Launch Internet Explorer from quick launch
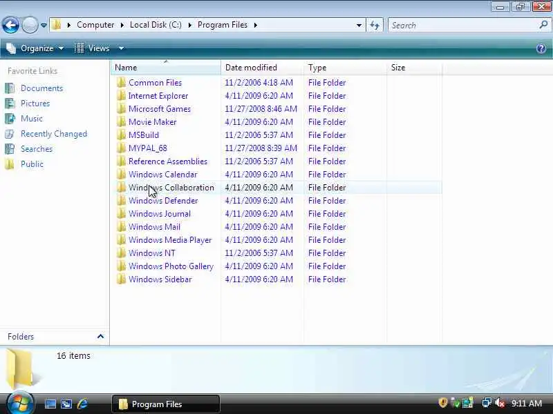 coord(82,404)
